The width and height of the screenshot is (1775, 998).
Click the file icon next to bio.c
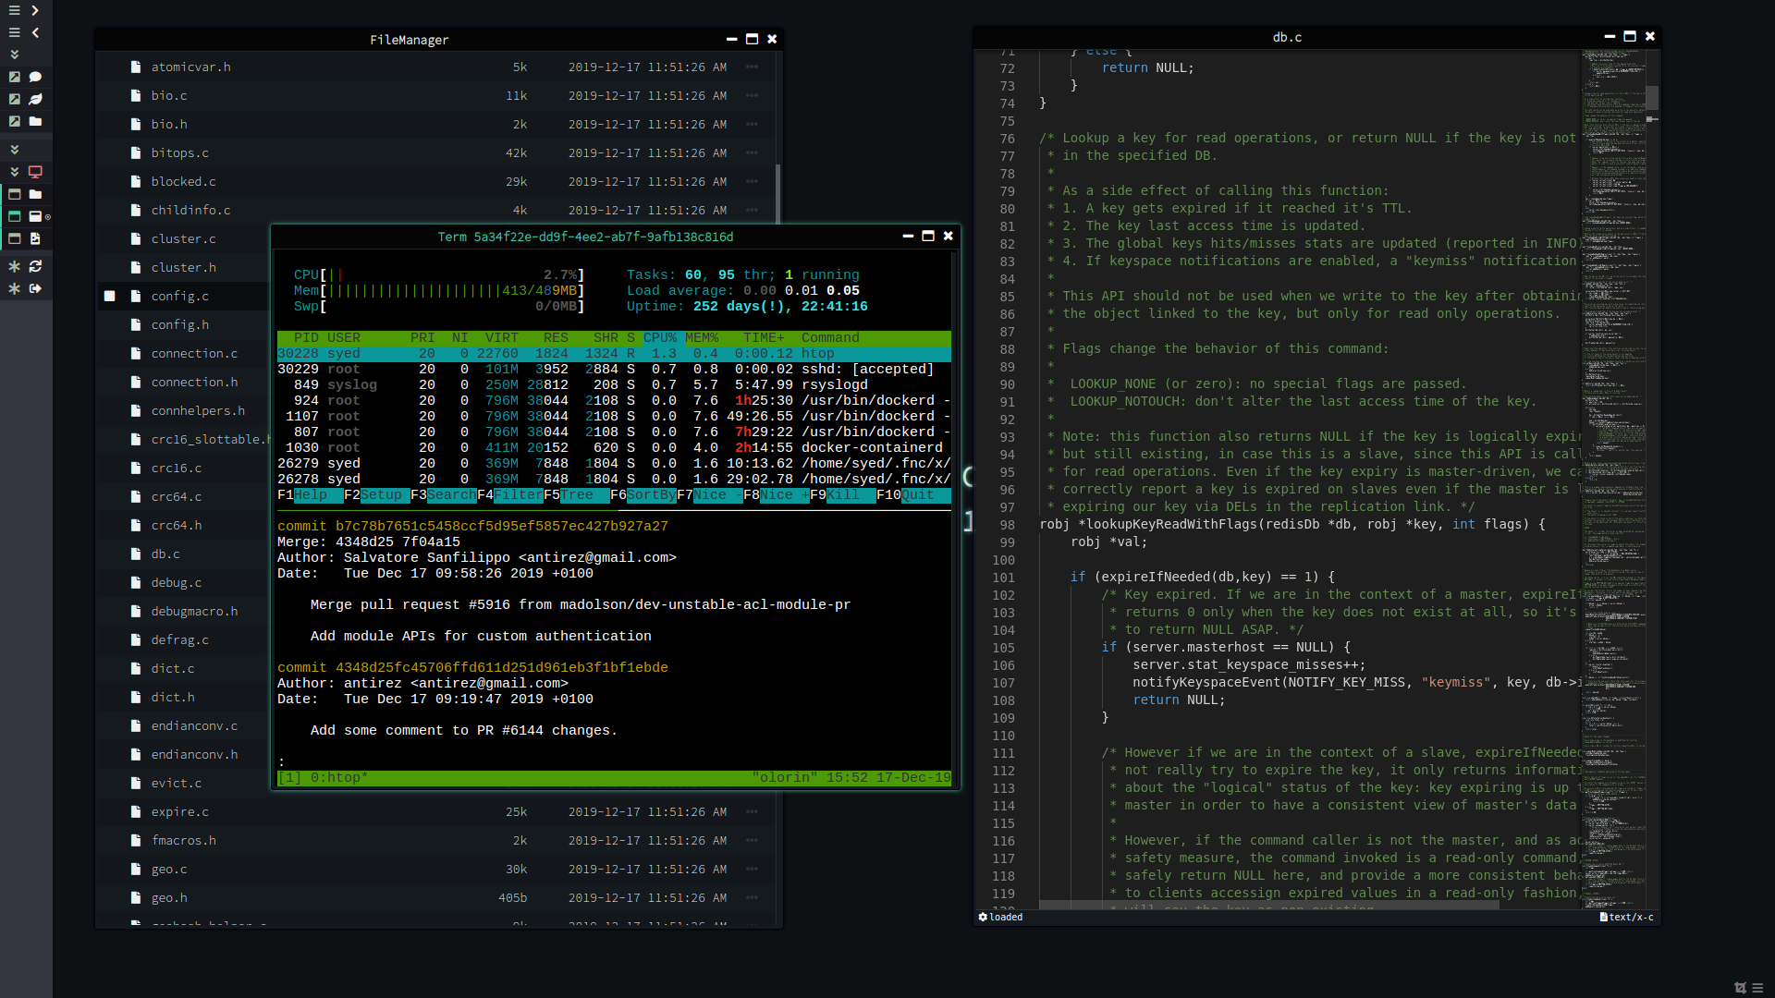(136, 95)
